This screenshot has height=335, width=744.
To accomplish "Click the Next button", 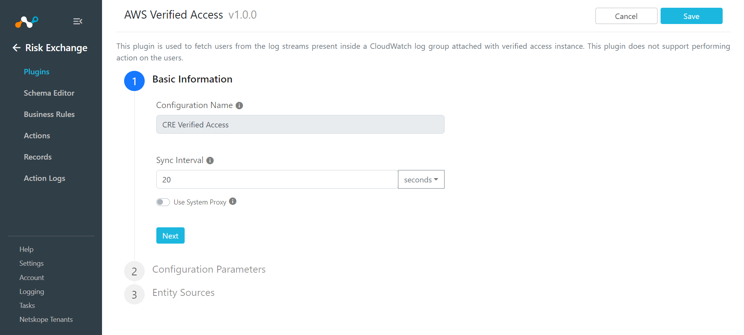I will coord(170,235).
